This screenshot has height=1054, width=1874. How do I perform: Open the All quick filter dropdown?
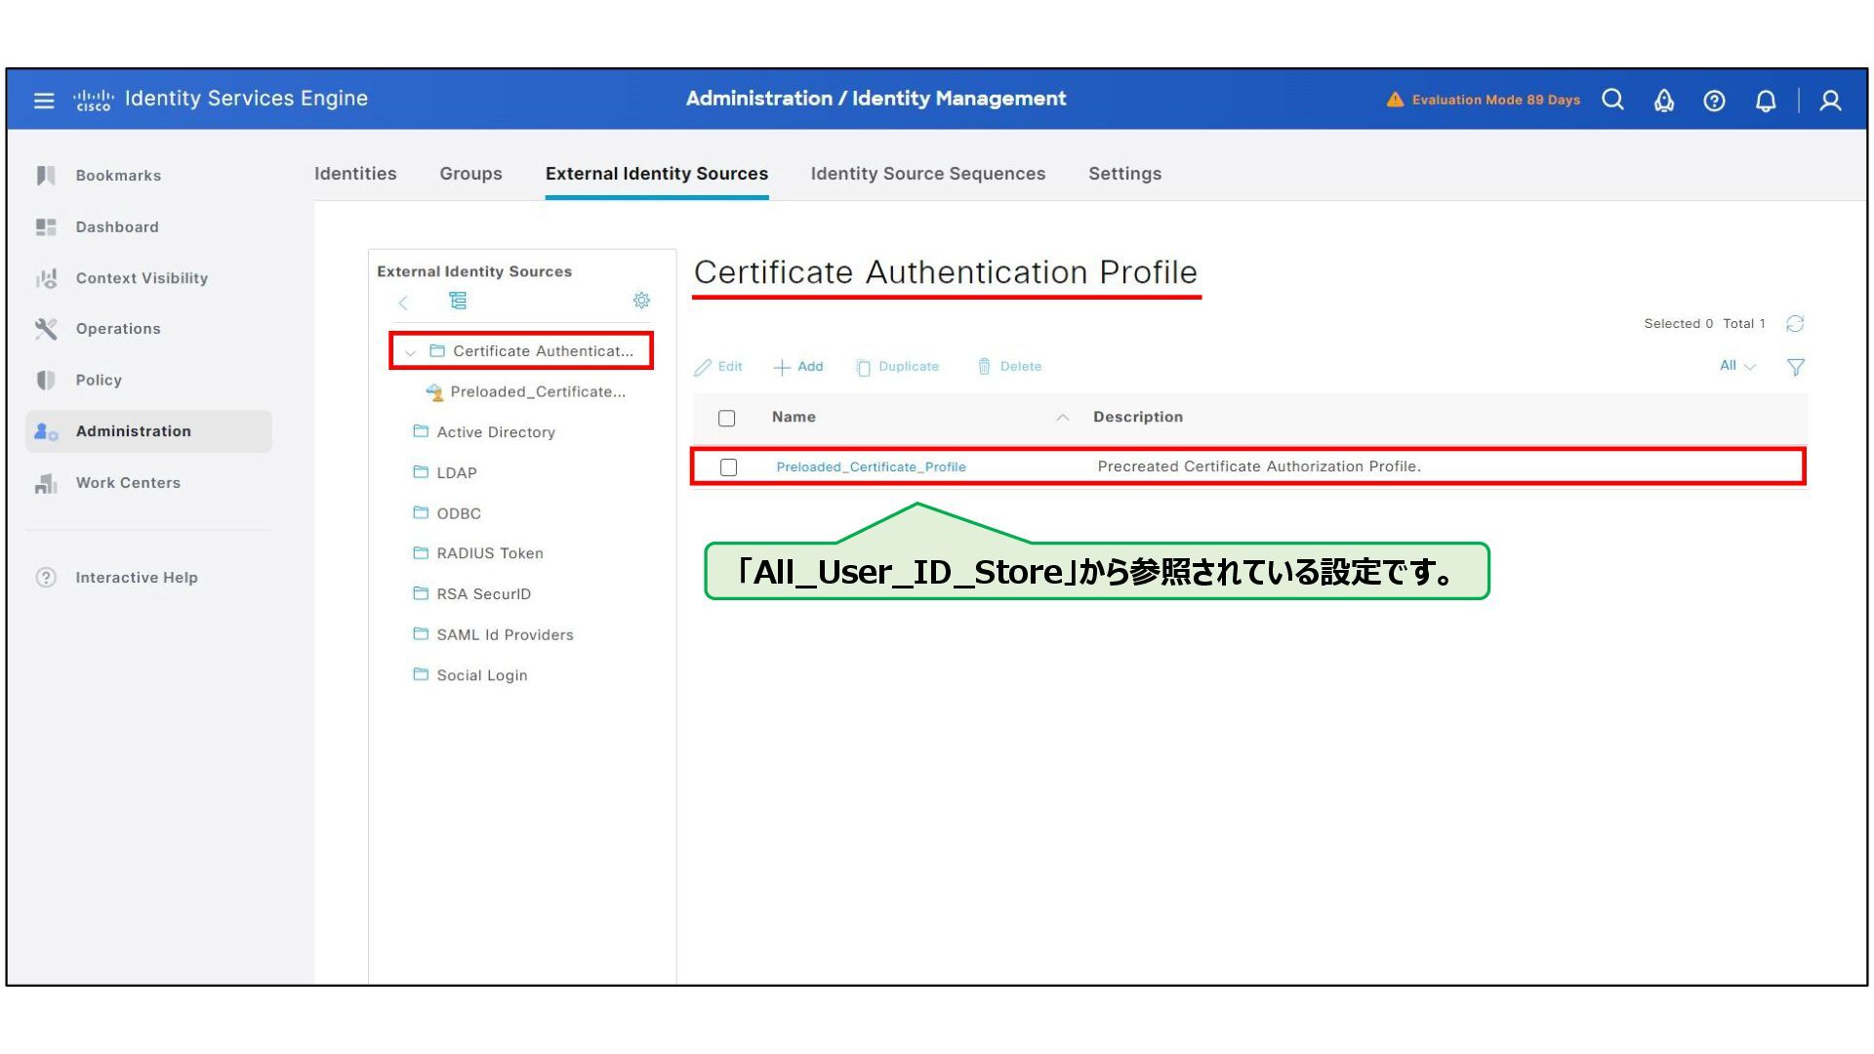[x=1736, y=366]
